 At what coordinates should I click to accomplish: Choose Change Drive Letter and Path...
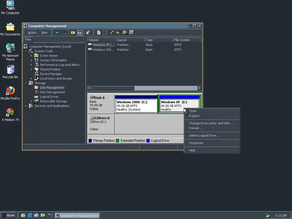click(x=212, y=123)
